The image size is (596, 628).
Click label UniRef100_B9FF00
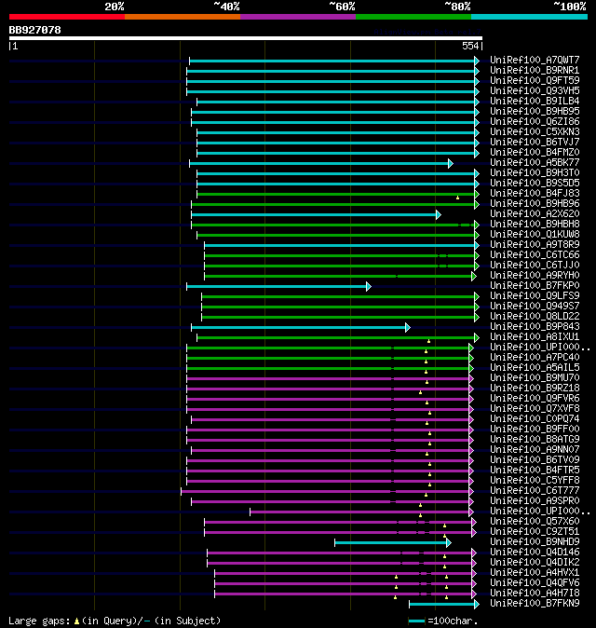point(535,430)
